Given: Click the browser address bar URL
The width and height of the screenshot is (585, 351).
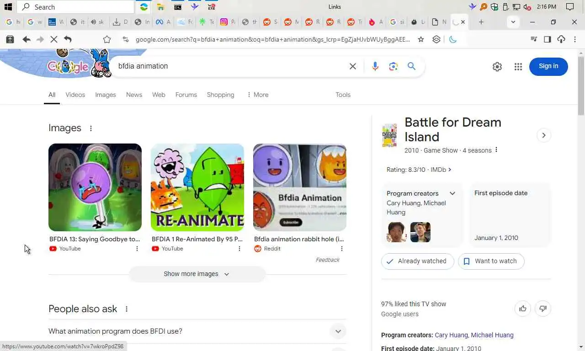Looking at the screenshot, I should tap(273, 40).
